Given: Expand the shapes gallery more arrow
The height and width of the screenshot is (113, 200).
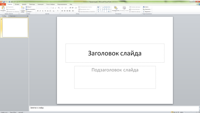Looking at the screenshot, I should pyautogui.click(x=110, y=11).
